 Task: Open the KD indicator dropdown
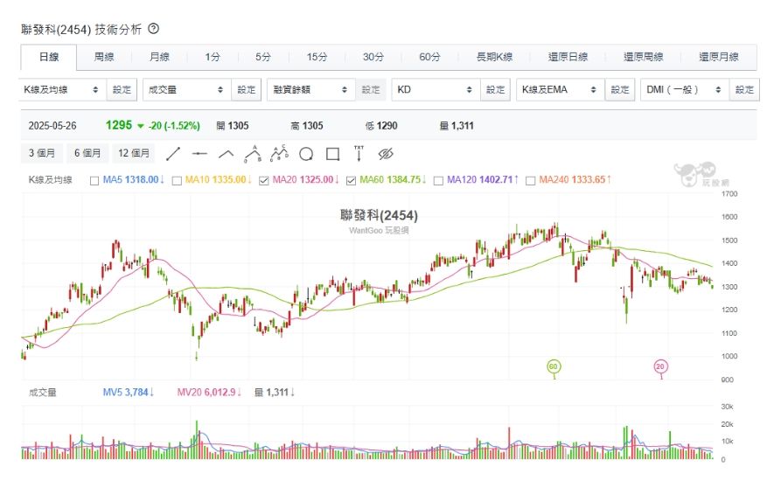(x=436, y=89)
